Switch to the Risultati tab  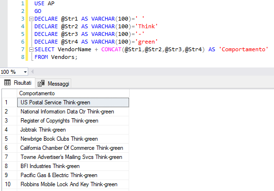click(x=18, y=82)
